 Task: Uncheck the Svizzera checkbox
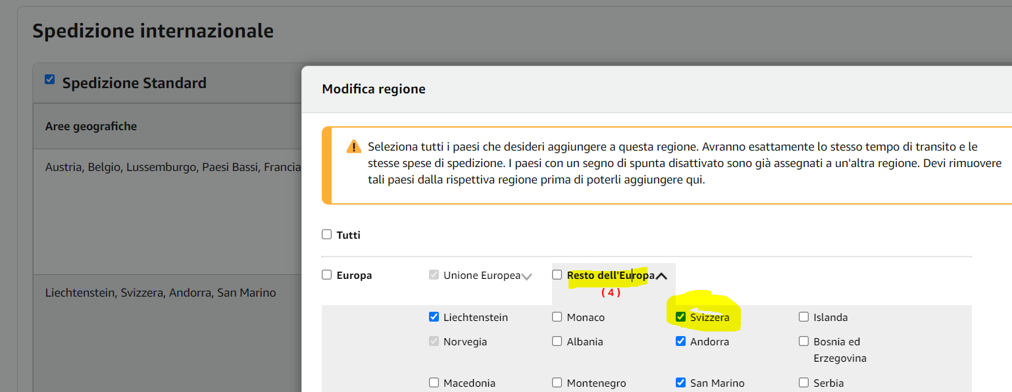point(680,316)
